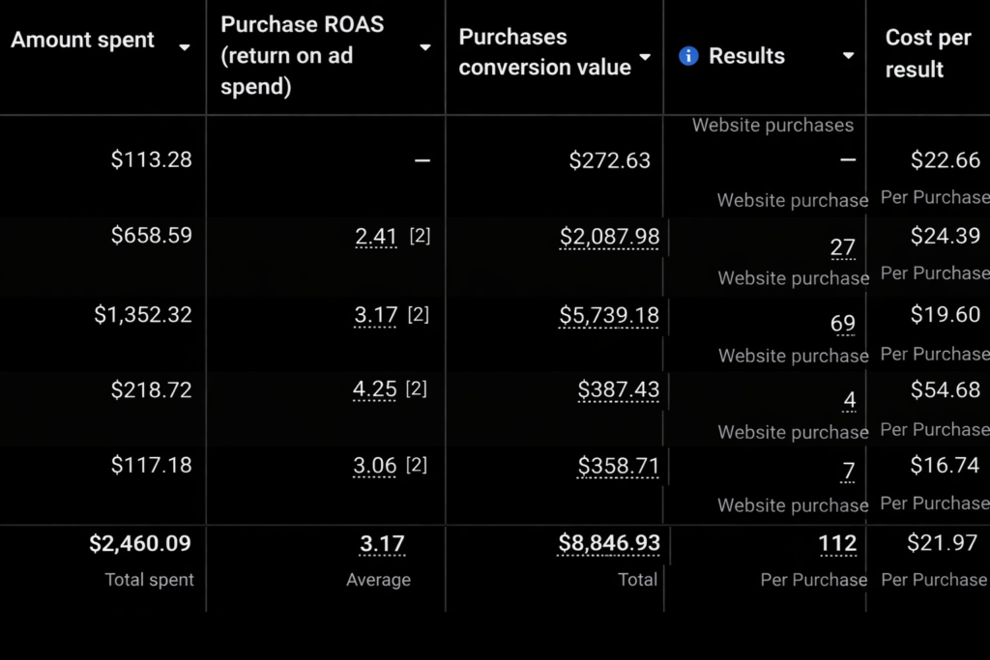Open the 69 website purchases result
This screenshot has height=660, width=990.
[842, 324]
